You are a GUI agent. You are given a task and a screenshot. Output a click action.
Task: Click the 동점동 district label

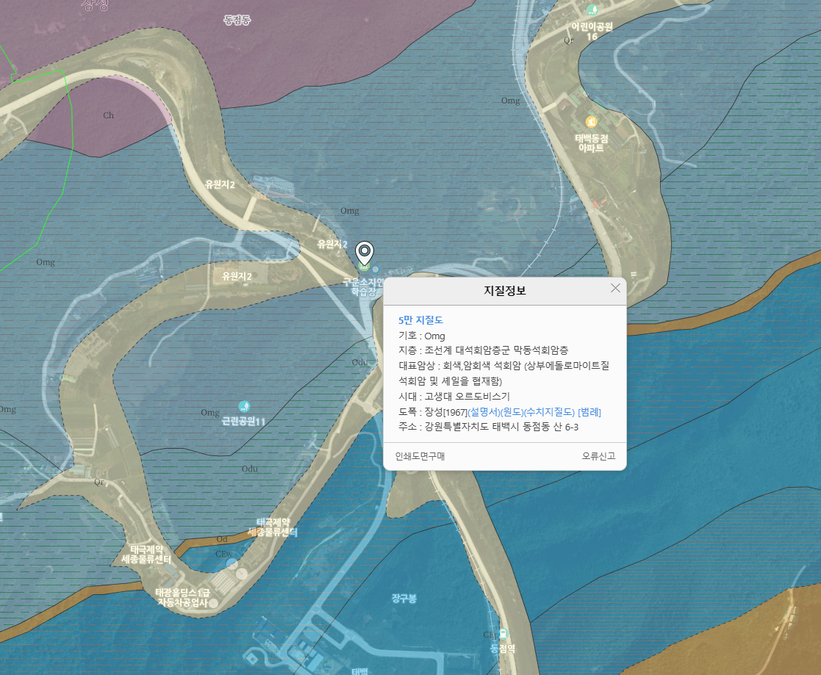tap(237, 21)
